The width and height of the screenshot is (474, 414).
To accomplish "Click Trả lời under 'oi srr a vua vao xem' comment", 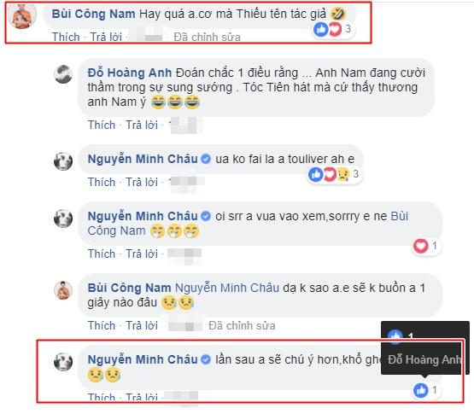I will (142, 254).
